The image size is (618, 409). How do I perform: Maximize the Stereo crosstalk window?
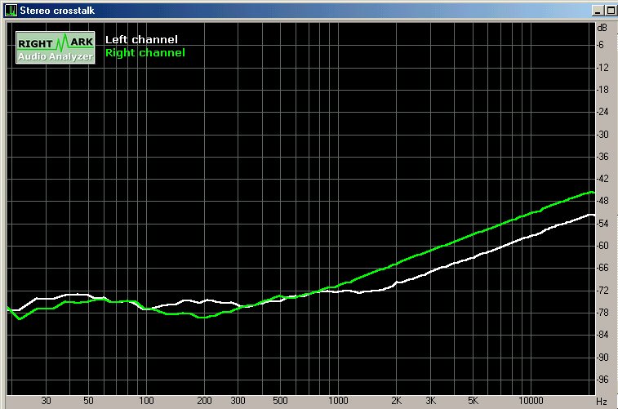pyautogui.click(x=611, y=11)
